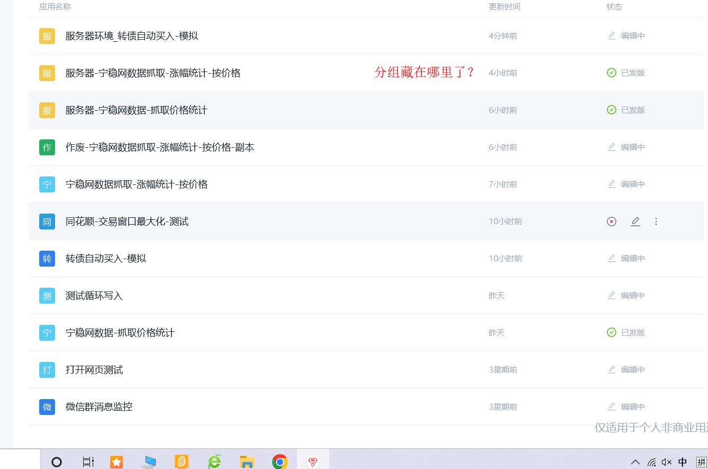This screenshot has height=469, width=708.
Task: Click the 服 icon of 服务器-宁稳网数据-抓取价格统计
Action: (x=47, y=110)
